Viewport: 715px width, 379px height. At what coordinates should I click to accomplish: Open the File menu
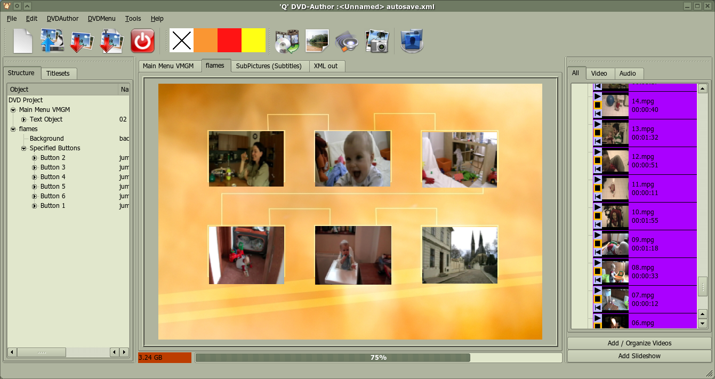(x=12, y=18)
